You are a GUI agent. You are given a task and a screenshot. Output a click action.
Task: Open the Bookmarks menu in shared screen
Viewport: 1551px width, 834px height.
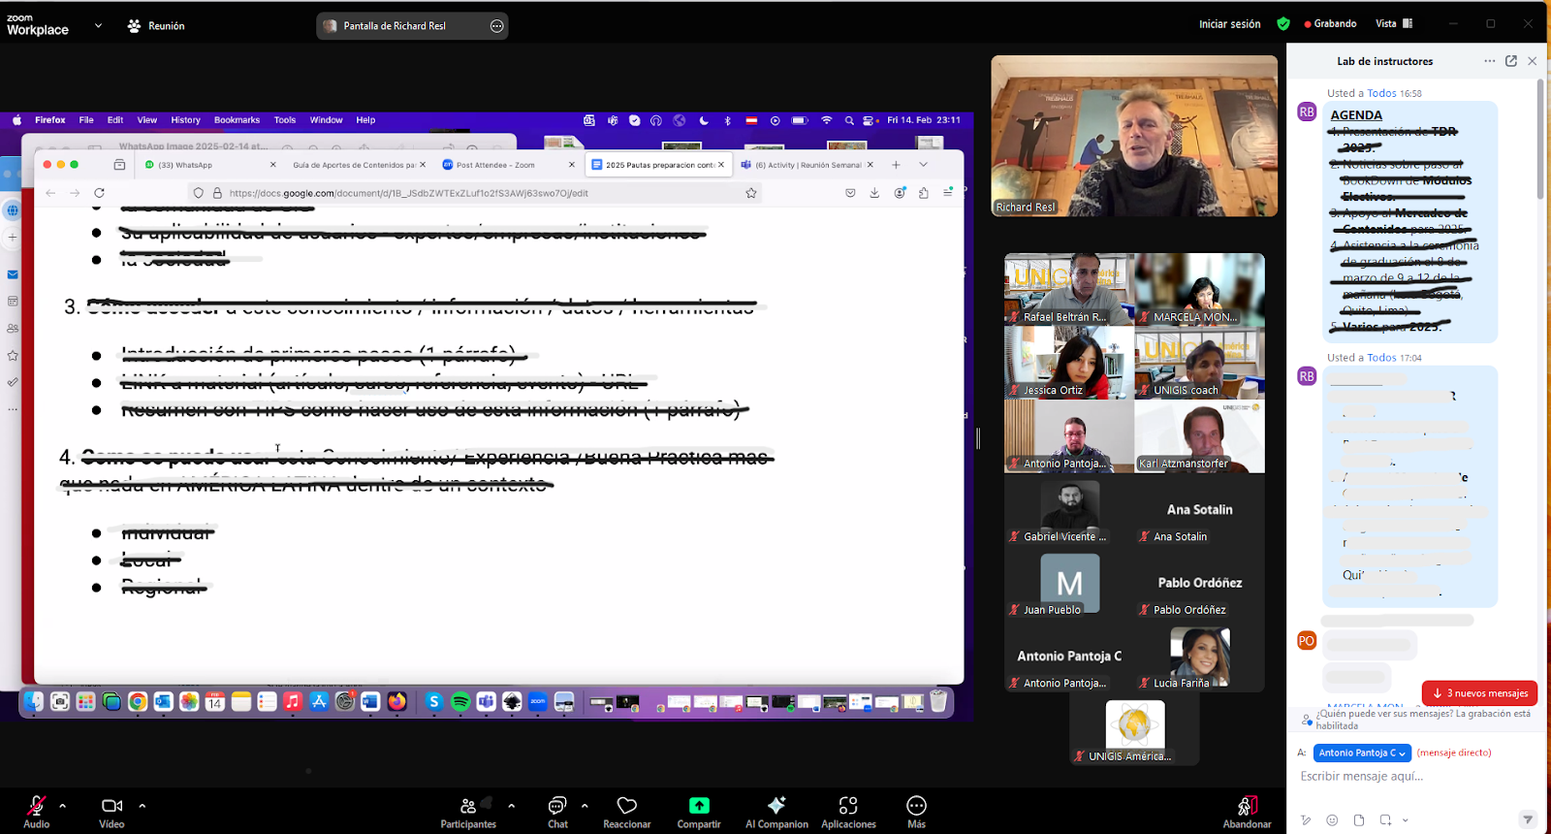pyautogui.click(x=237, y=120)
